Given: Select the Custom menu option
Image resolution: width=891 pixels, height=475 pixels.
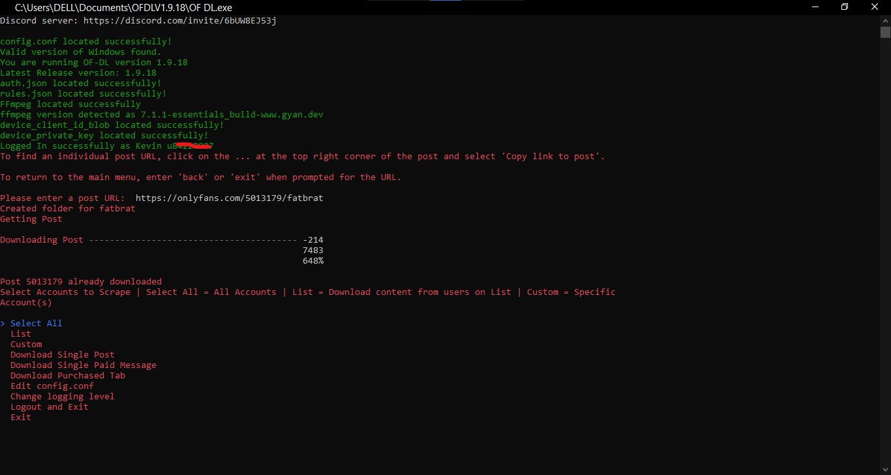Looking at the screenshot, I should coord(26,344).
